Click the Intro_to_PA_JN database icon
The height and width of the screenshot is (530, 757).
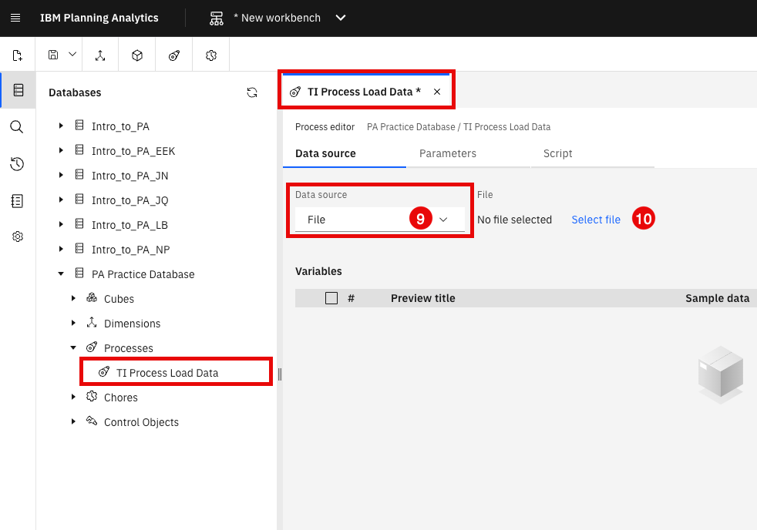tap(79, 175)
